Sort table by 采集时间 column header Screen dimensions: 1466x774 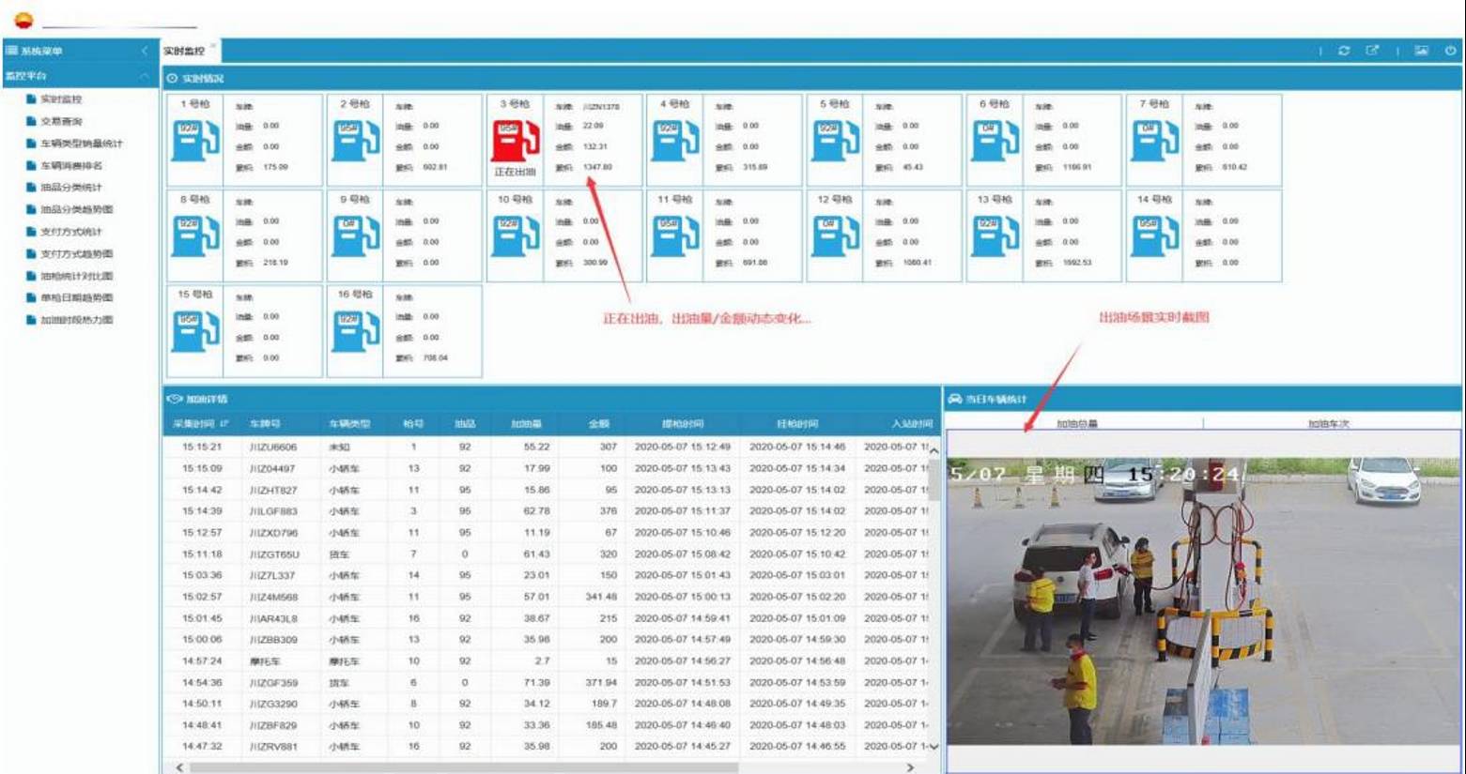tap(201, 424)
